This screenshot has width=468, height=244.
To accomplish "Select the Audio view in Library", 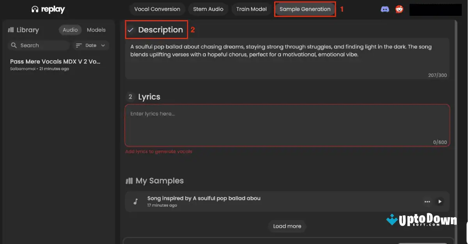I will coord(70,30).
